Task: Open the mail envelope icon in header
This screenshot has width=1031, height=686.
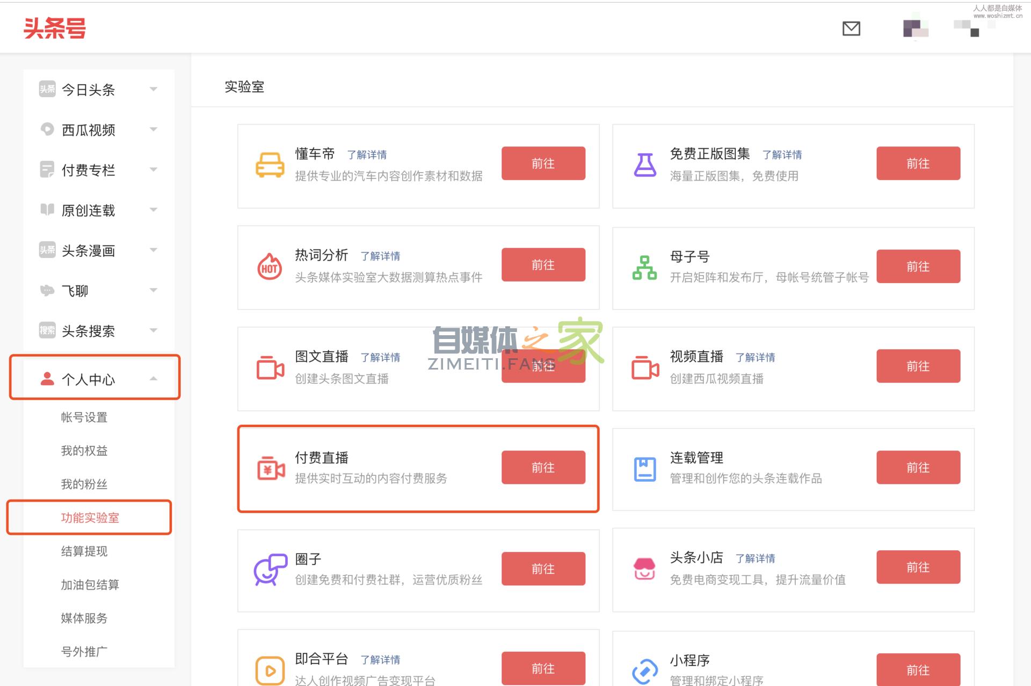Action: [851, 28]
